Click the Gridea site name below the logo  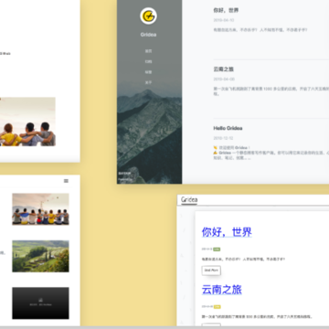coord(148,35)
